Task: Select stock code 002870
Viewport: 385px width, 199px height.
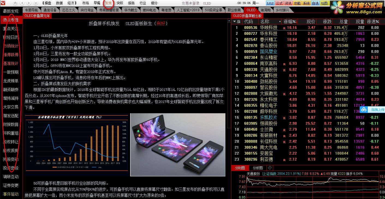Action: (x=250, y=45)
